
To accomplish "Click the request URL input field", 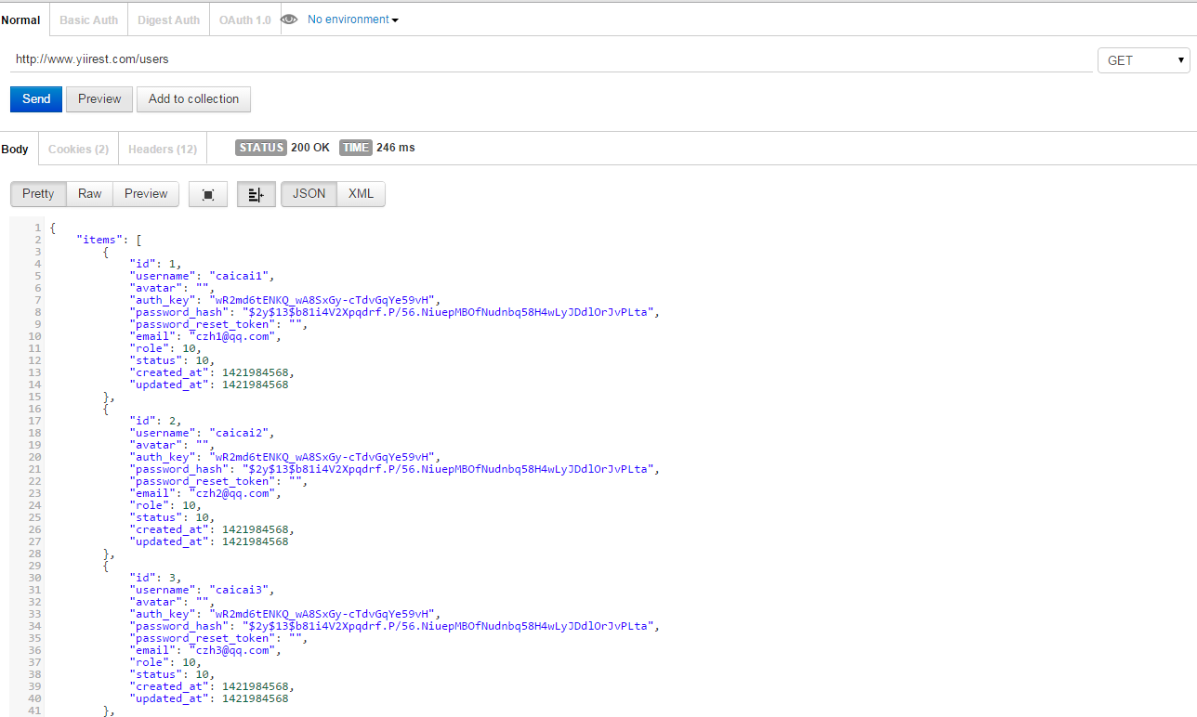I will (551, 59).
